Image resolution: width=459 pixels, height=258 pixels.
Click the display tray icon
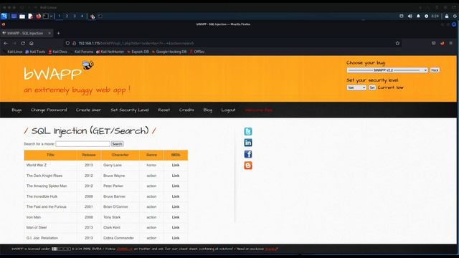[402, 16]
